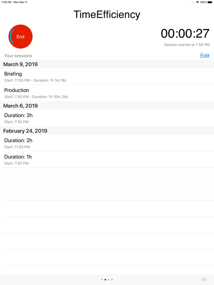
Task: Tap the battery icon in status bar
Action: point(210,2)
